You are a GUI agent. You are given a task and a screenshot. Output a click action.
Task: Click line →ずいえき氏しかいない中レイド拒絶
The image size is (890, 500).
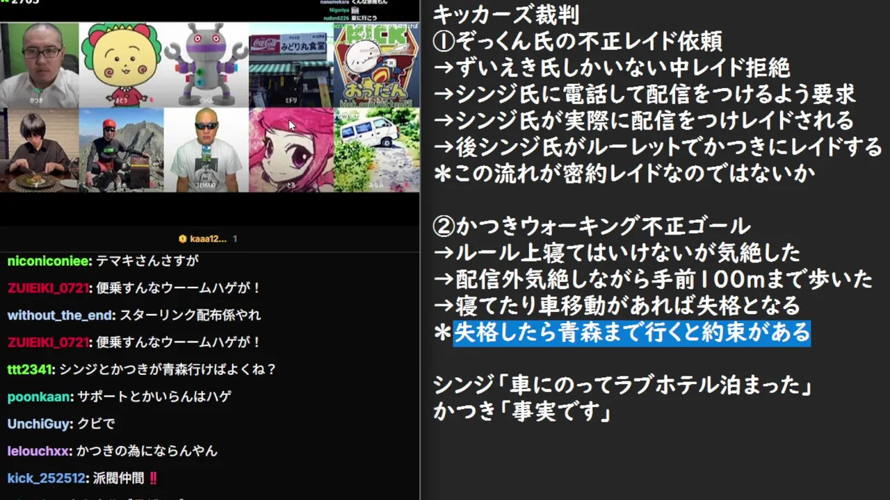[x=611, y=67]
